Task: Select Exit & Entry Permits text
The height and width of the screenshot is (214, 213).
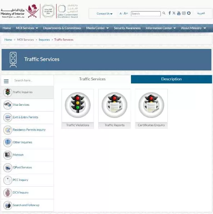Action: coord(26,117)
